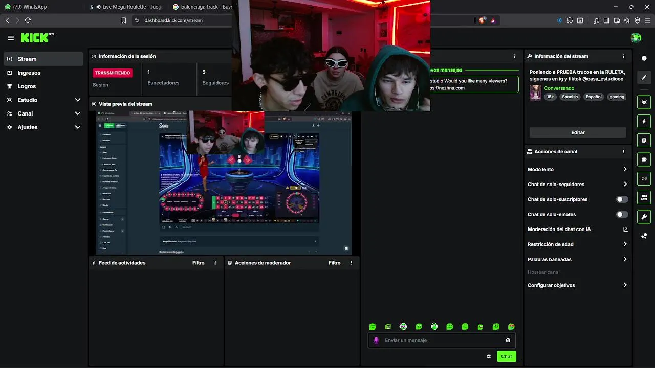The height and width of the screenshot is (368, 655).
Task: Open browser extensions puzzle icon
Action: pos(570,20)
